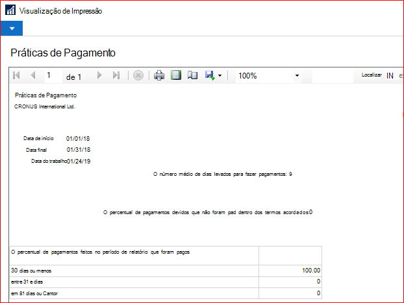
Task: Select the table header percentual de pagamentos
Action: 100,252
